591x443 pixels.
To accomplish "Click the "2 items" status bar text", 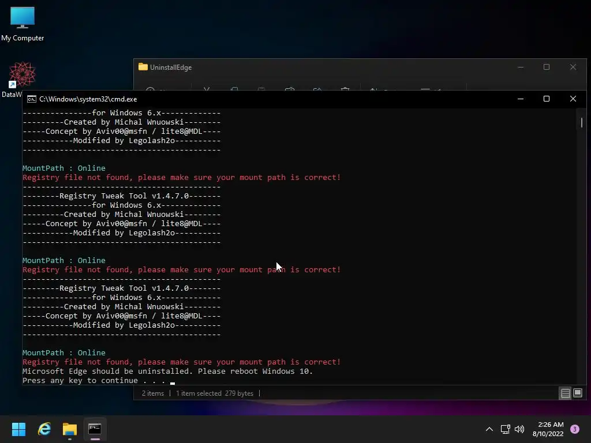I will 152,393.
